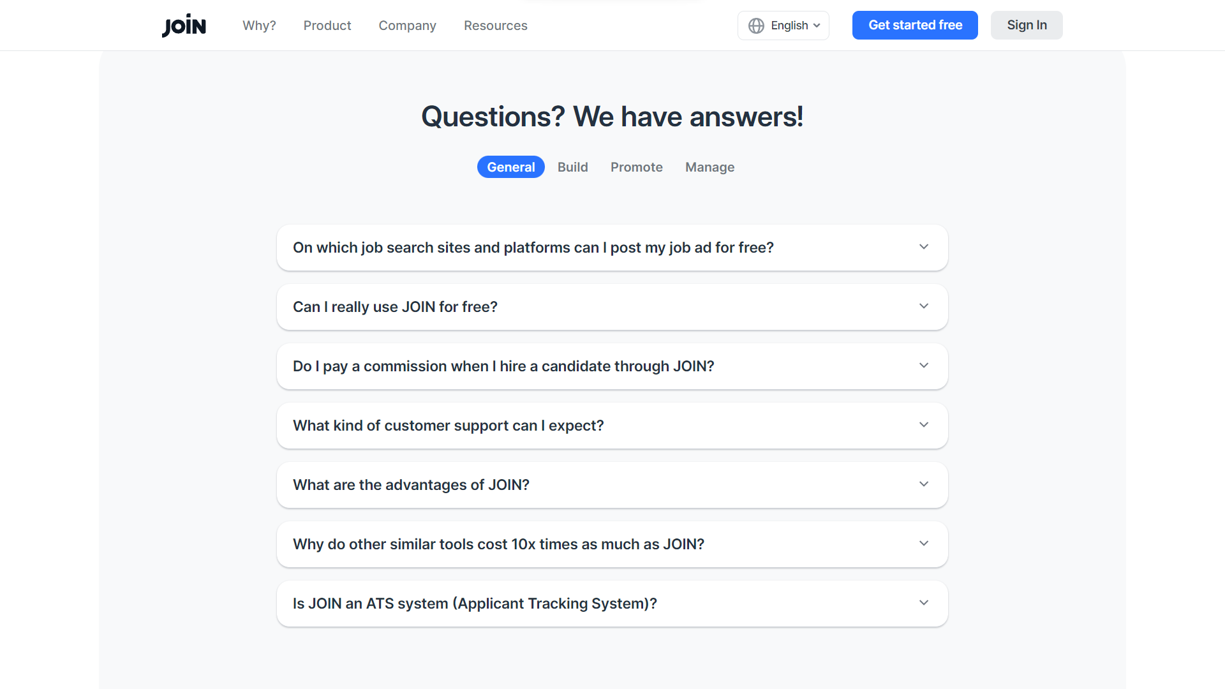Screen dimensions: 1225x689
Task: Expand chevron for ATS system question
Action: [924, 603]
